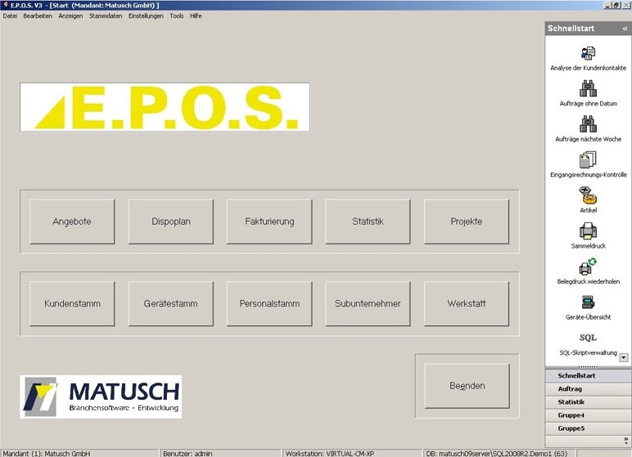The width and height of the screenshot is (632, 457).
Task: Click the Belegdruck wiederholen label
Action: (588, 281)
